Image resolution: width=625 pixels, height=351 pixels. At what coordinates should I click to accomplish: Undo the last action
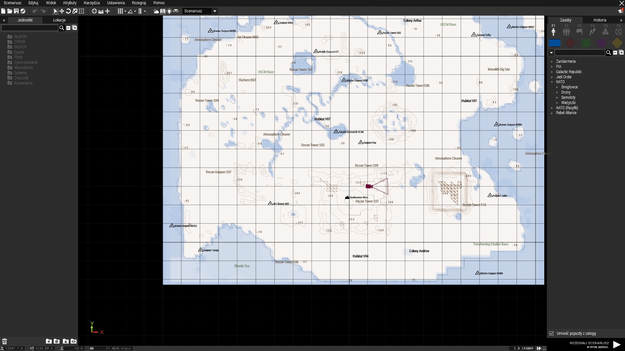click(x=35, y=11)
